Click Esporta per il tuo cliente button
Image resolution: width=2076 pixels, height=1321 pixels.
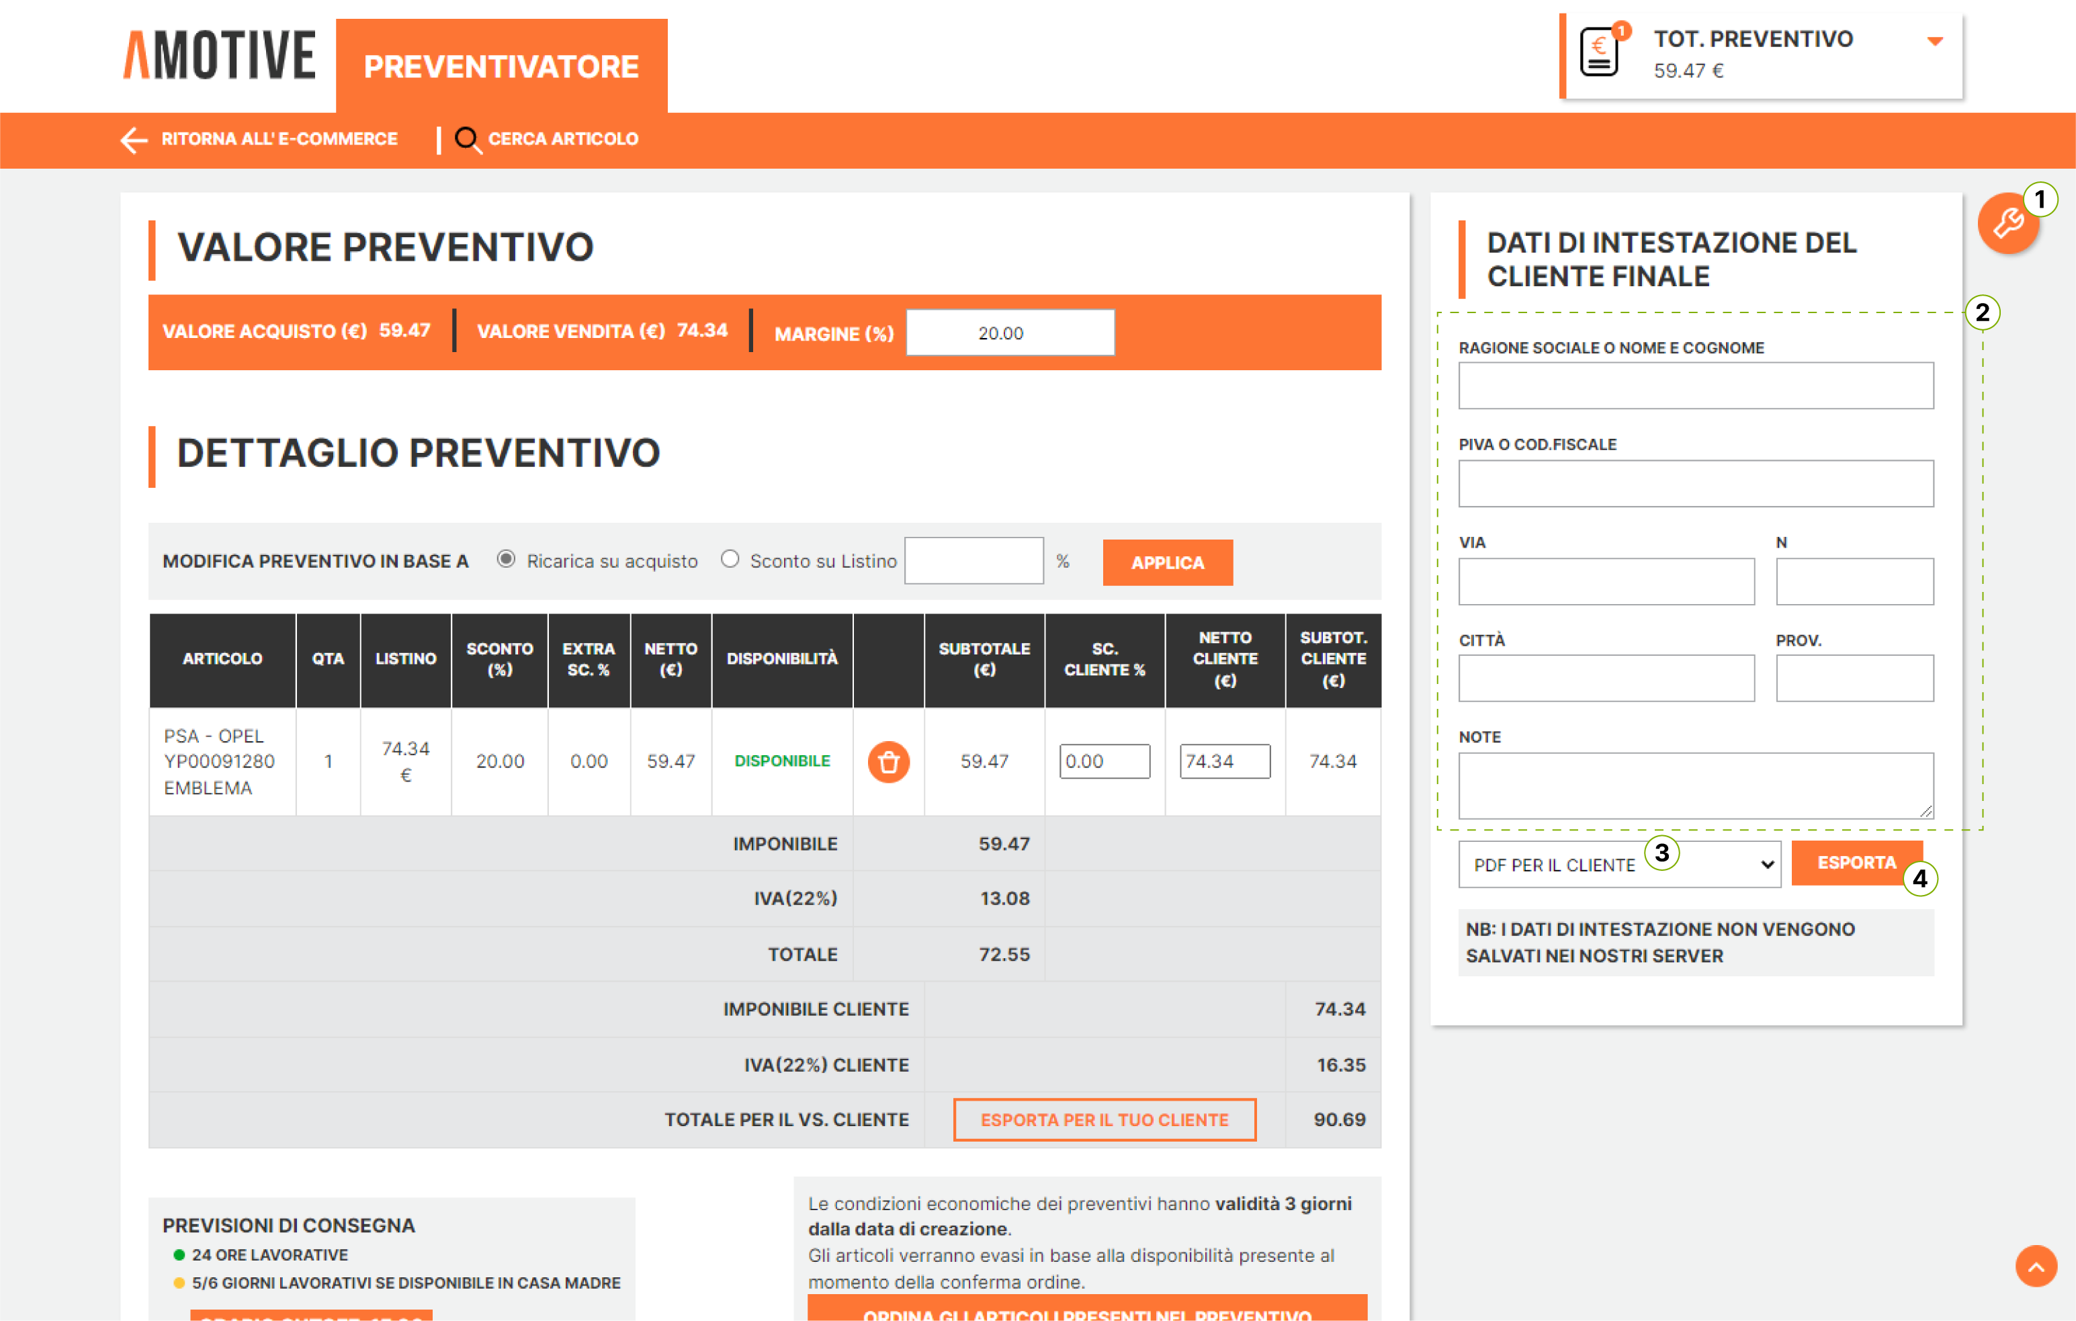1104,1119
